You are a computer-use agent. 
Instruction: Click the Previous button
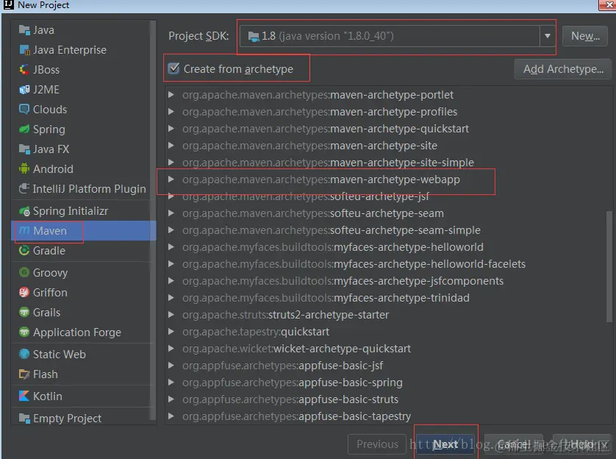[x=377, y=444]
